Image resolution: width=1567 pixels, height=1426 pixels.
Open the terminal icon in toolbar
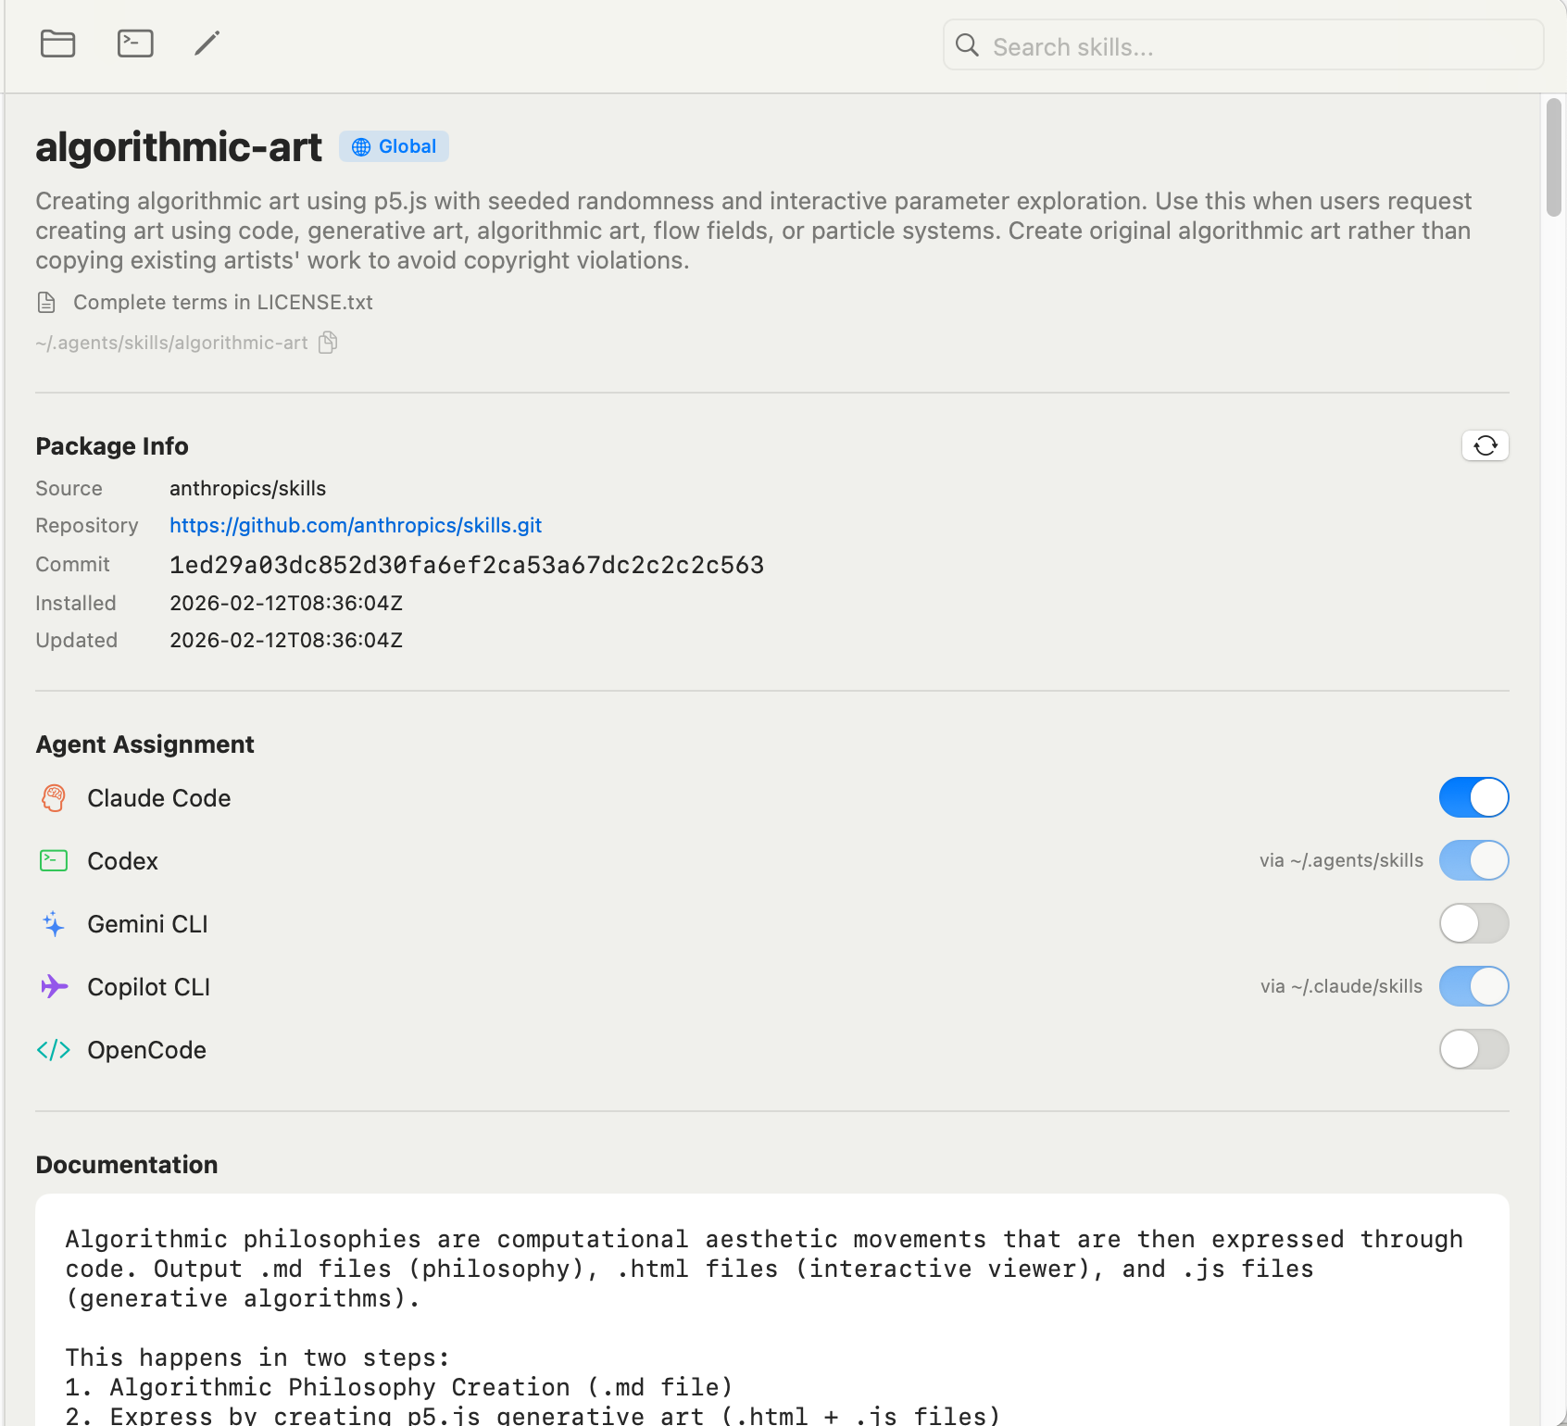135,44
